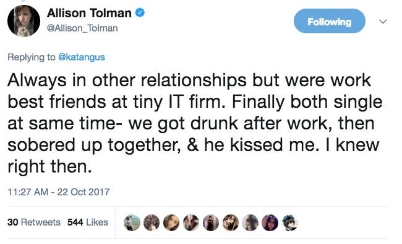Open the eighth liker avatar with purple tint
This screenshot has height=244, width=402.
pyautogui.click(x=270, y=222)
